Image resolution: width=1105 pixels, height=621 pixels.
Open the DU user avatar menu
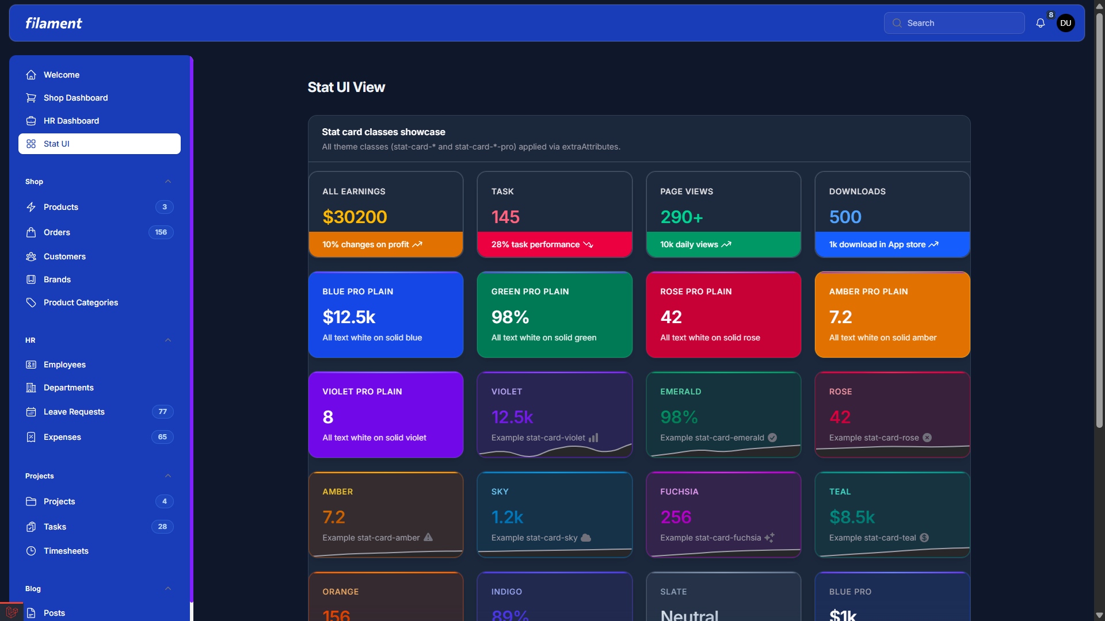click(1066, 23)
